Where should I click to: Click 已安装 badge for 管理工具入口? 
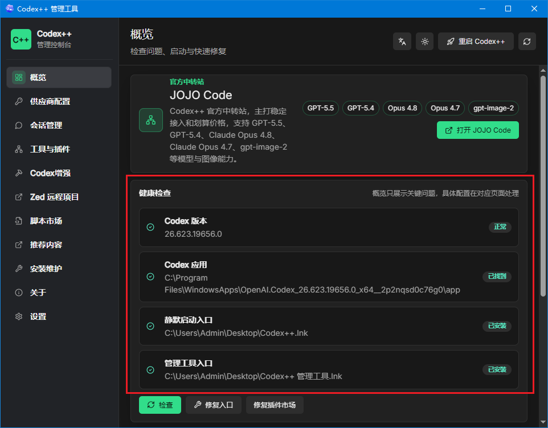pyautogui.click(x=497, y=370)
